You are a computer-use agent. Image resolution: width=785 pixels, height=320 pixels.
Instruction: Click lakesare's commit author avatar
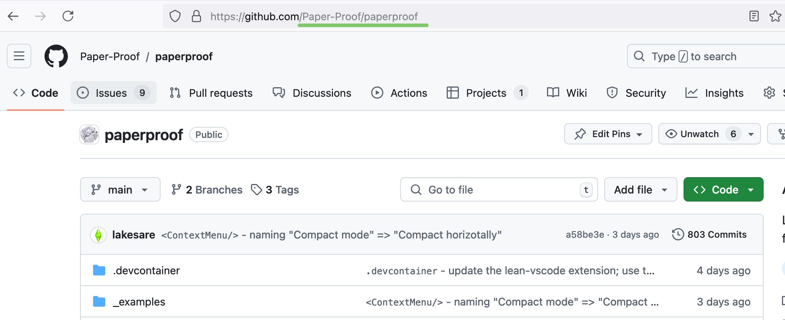98,235
